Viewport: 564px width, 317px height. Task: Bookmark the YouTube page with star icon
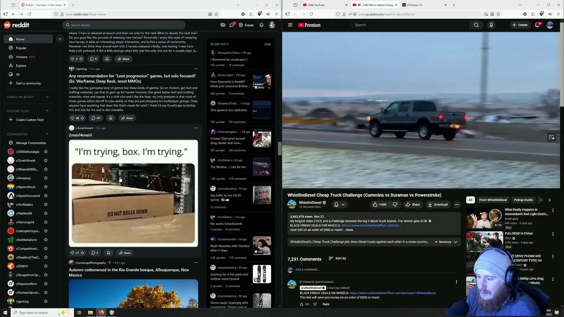[498, 14]
